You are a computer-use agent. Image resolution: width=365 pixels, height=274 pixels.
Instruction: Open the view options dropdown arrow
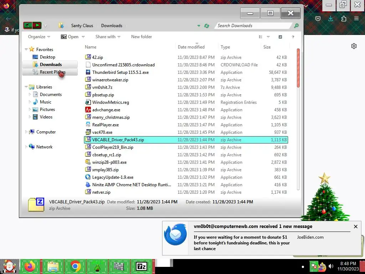click(x=268, y=37)
